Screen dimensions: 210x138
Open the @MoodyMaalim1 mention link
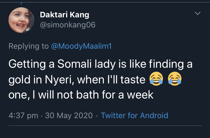(81, 46)
